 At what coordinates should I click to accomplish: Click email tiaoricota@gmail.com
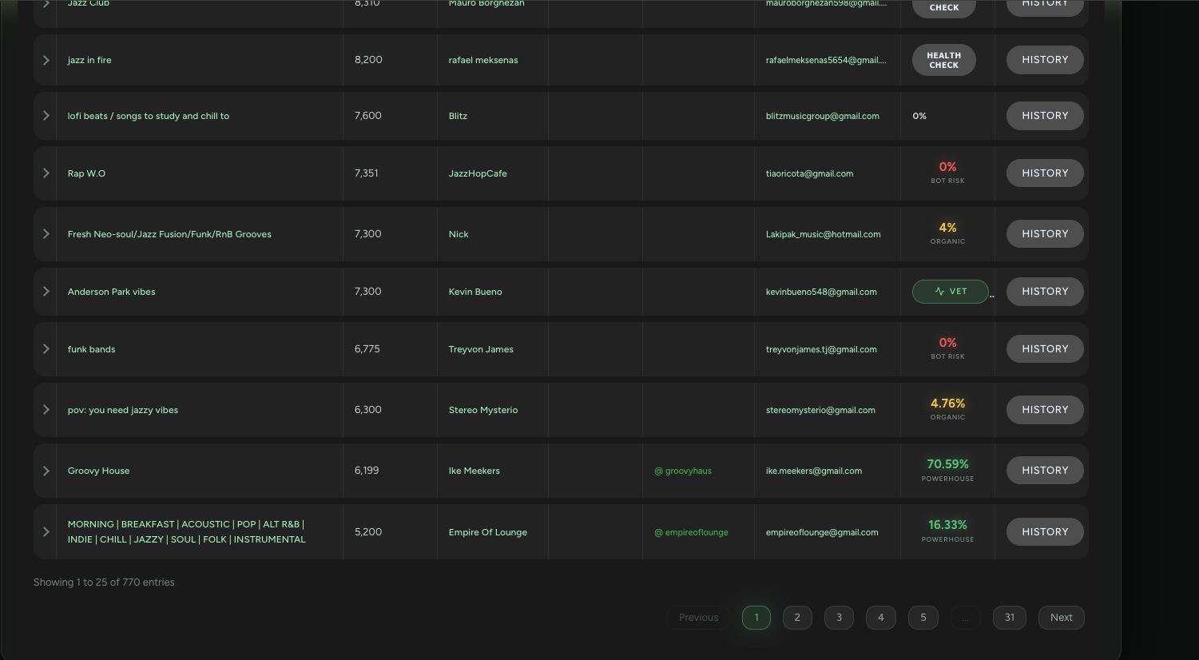(809, 173)
